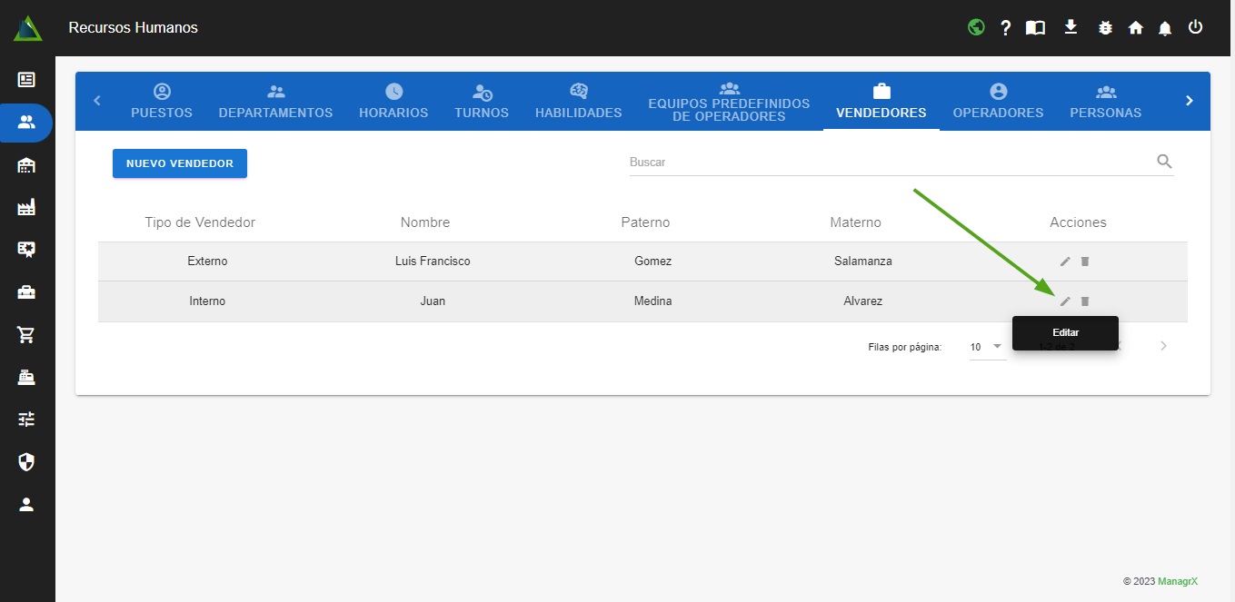Focus the Buscar search field
The width and height of the screenshot is (1235, 602).
pyautogui.click(x=886, y=162)
